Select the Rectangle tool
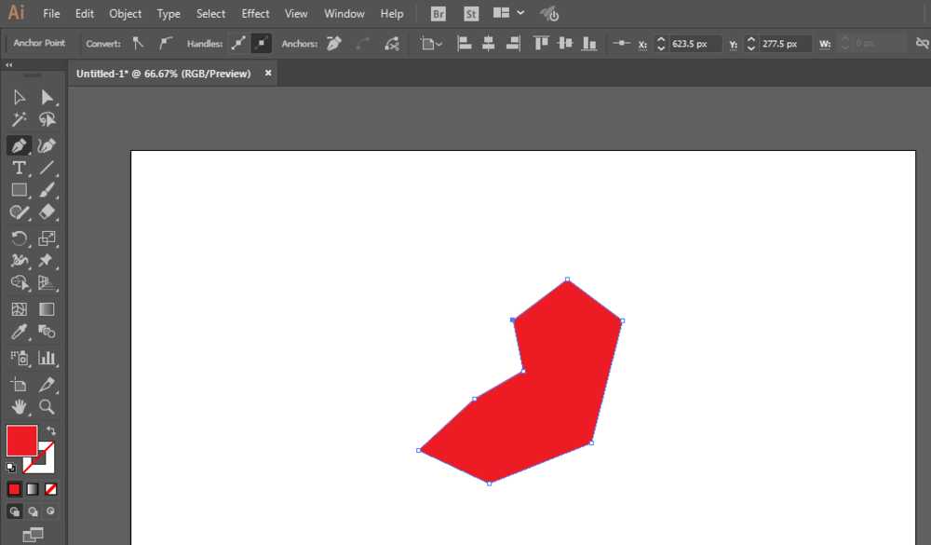Viewport: 931px width, 545px height. point(18,190)
